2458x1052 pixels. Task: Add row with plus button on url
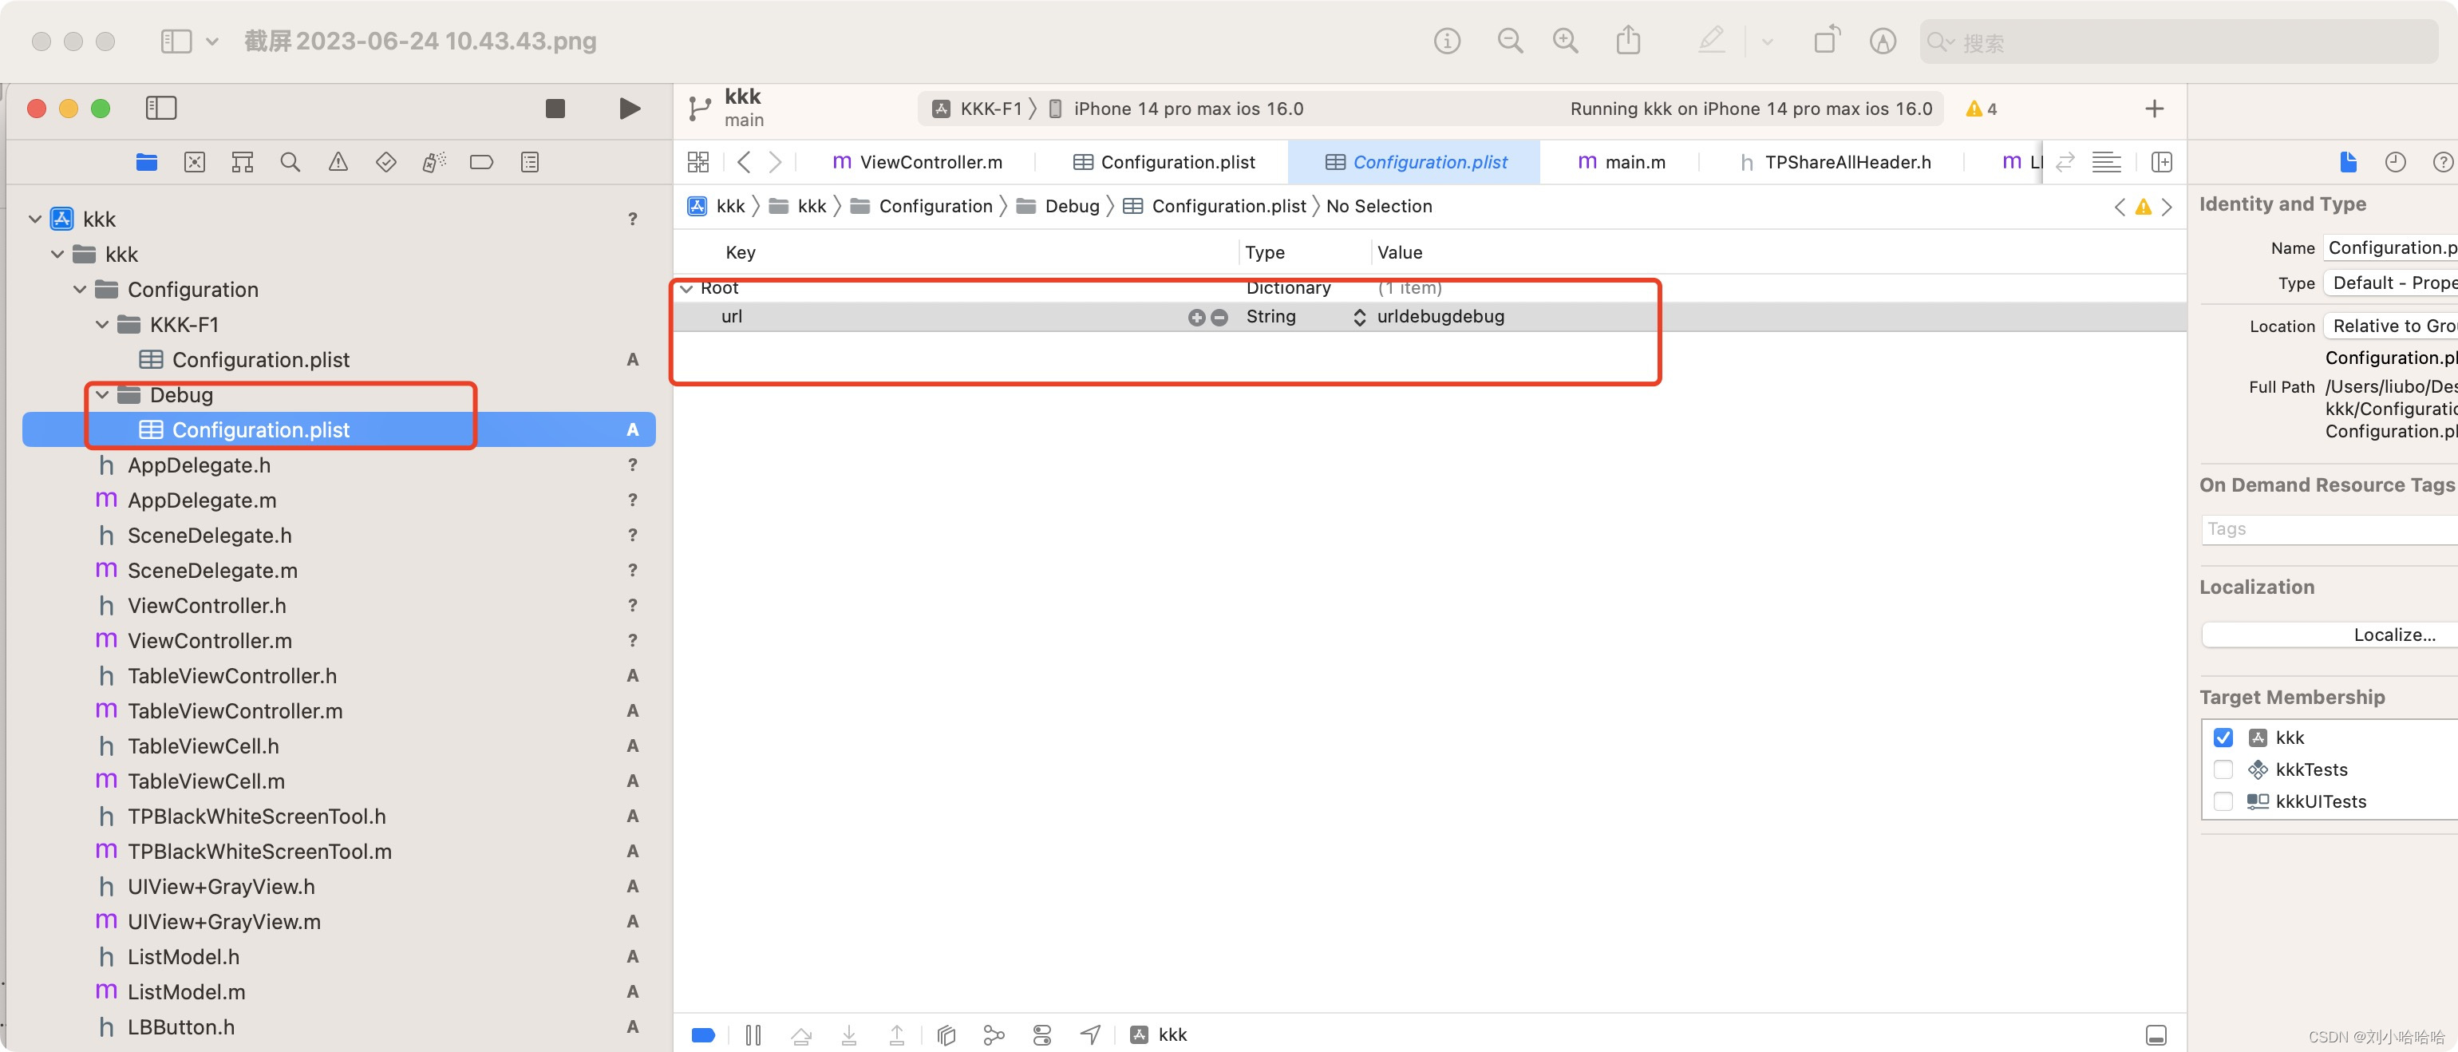point(1195,317)
